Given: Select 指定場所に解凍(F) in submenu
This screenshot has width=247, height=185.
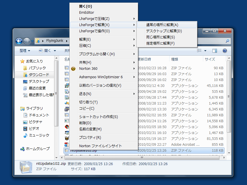Looking at the screenshot, I should pos(167,43).
